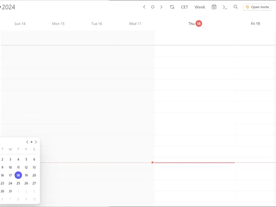Click the Open Invite button
276x207 pixels.
tap(257, 7)
